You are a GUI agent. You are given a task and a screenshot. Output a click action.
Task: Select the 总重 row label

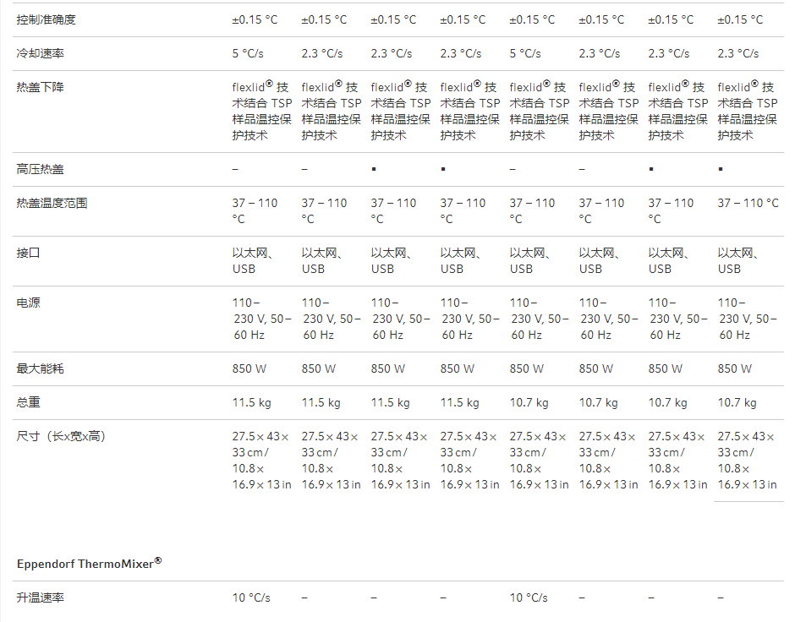29,402
